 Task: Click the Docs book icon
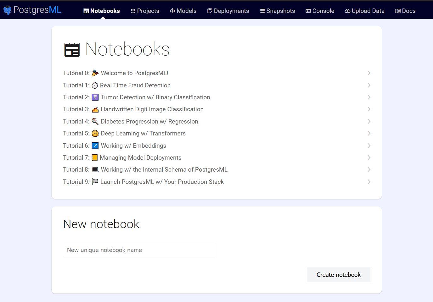point(398,11)
